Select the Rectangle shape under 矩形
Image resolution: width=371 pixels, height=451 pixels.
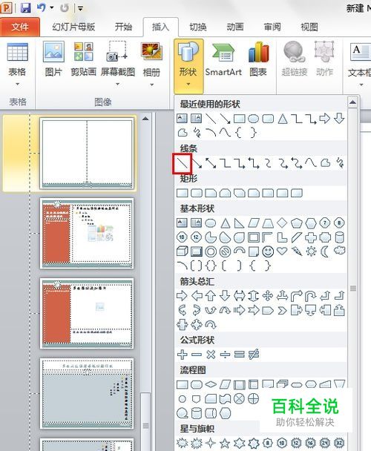(182, 193)
